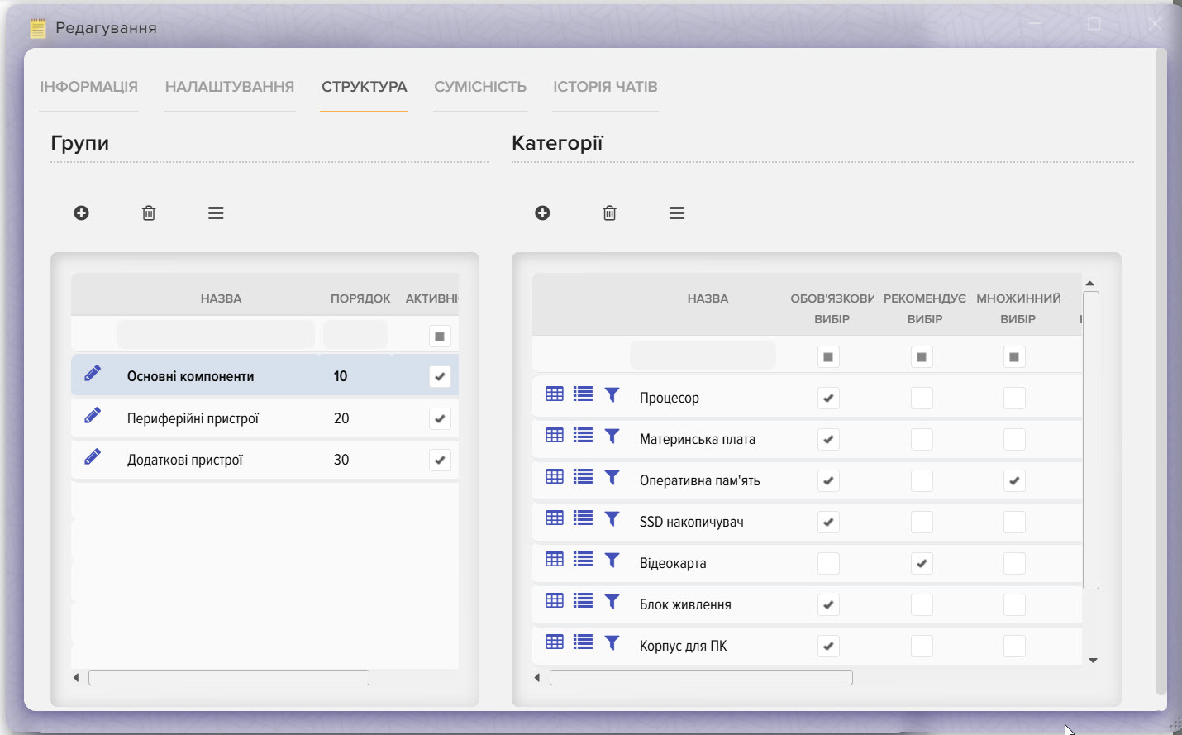1182x735 pixels.
Task: Open the Групи hamburger menu
Action: [x=216, y=213]
